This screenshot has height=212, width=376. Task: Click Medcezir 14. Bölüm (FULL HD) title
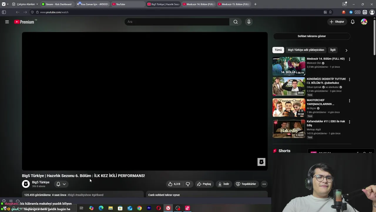click(x=325, y=59)
